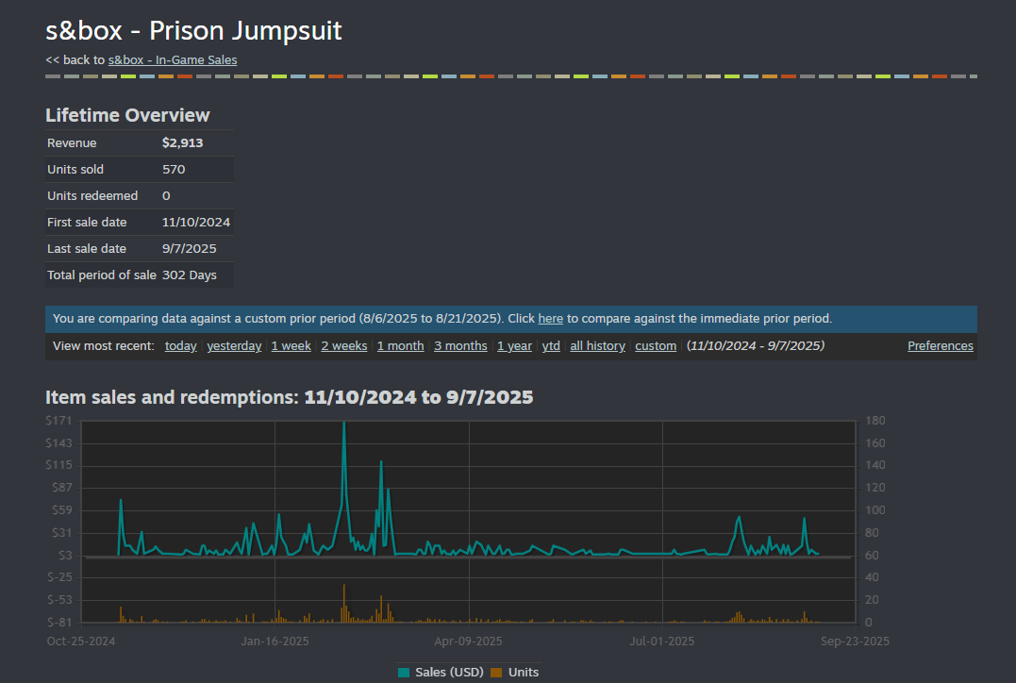This screenshot has width=1016, height=683.
Task: Click the teal Sales (USD) legend swatch
Action: coord(404,673)
